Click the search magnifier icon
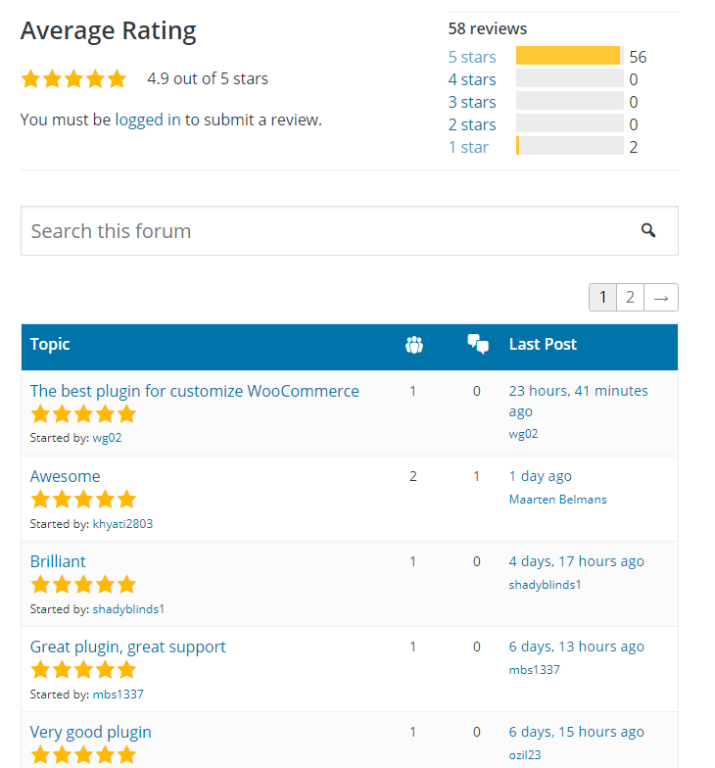Viewport: 715px width, 768px height. tap(648, 230)
